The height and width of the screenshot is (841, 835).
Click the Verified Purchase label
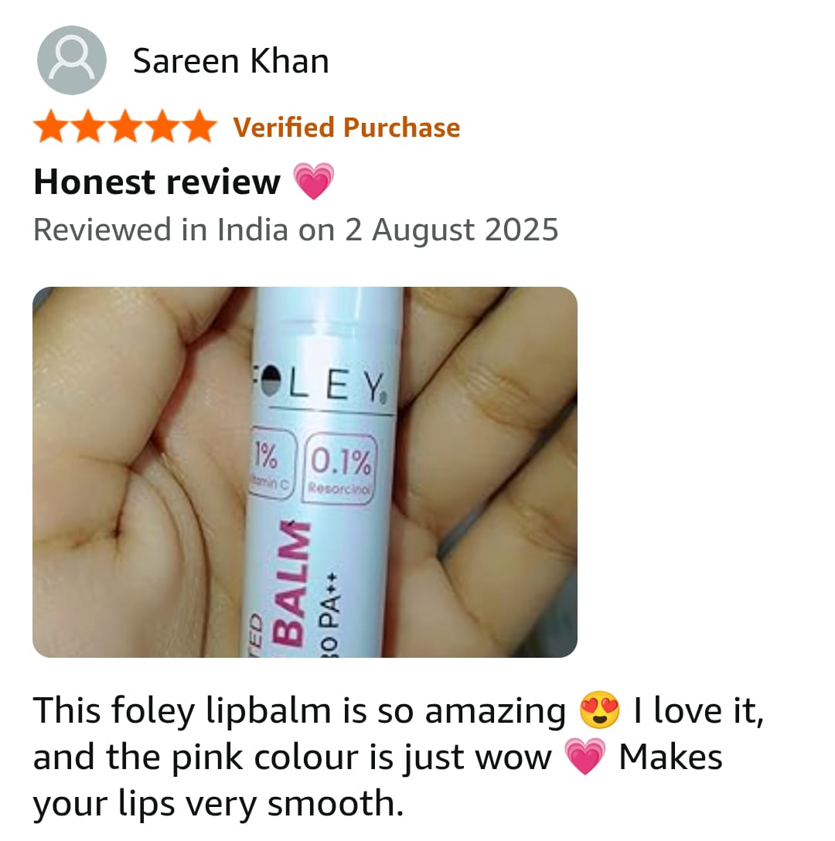346,128
